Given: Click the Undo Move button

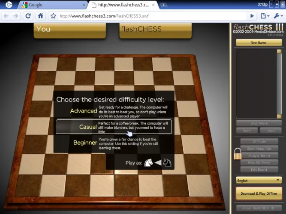Looking at the screenshot, I should (259, 123).
